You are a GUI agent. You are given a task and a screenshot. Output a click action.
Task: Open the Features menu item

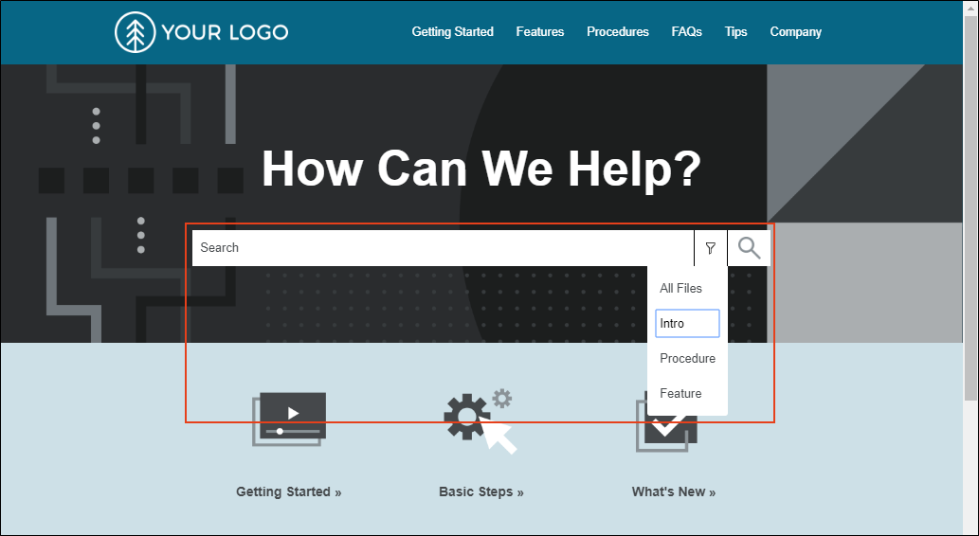coord(540,32)
